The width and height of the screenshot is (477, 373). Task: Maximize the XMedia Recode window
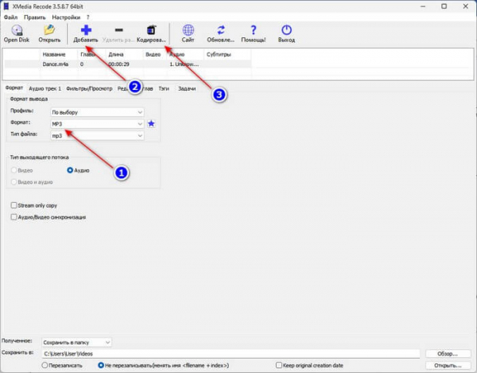click(444, 6)
